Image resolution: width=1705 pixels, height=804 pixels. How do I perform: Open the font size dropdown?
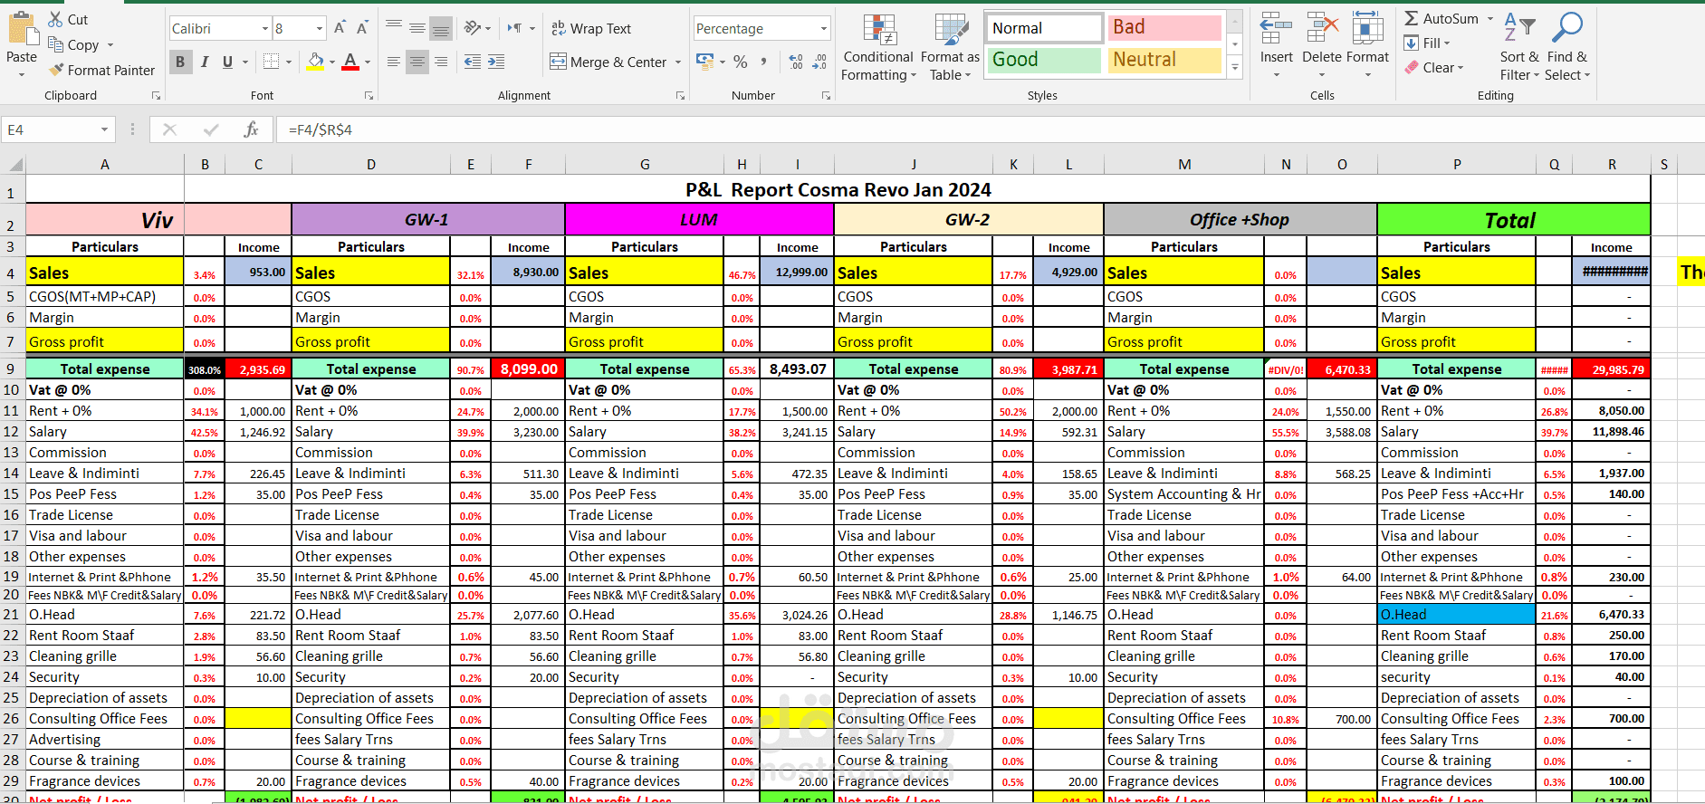(x=320, y=29)
